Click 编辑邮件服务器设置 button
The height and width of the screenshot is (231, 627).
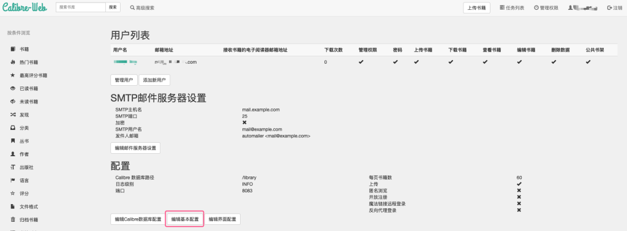point(135,148)
